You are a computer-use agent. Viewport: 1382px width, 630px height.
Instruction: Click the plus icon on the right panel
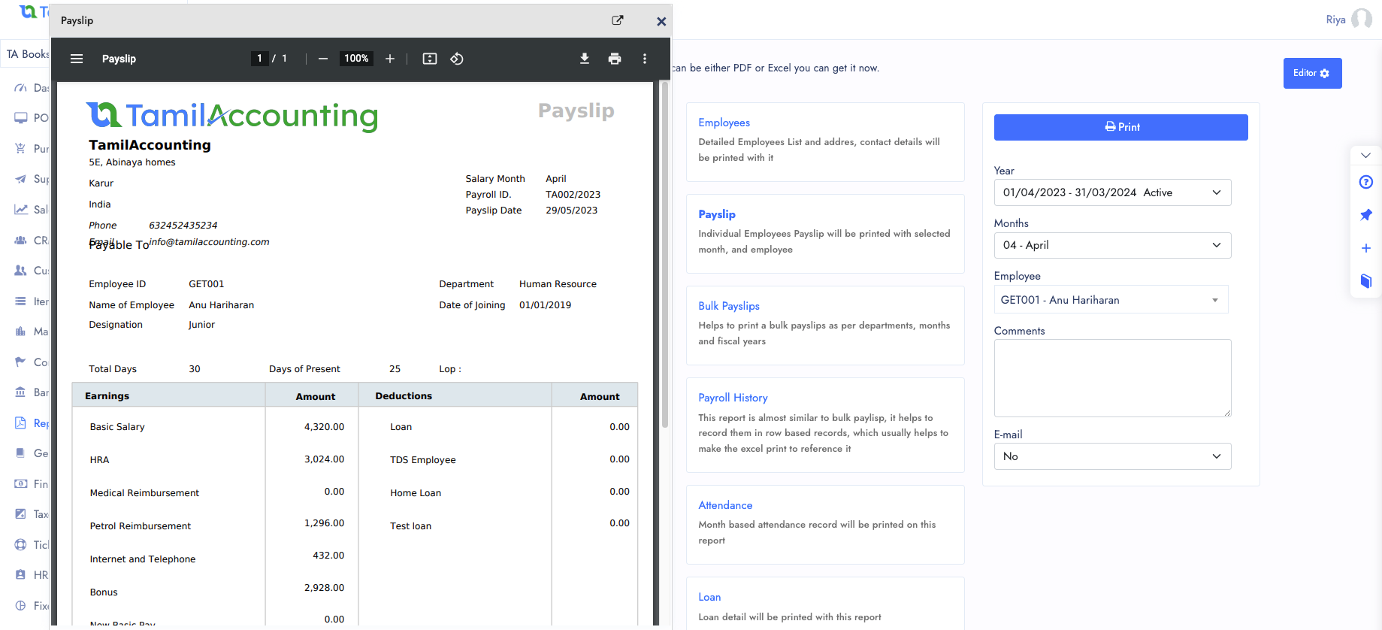1366,248
